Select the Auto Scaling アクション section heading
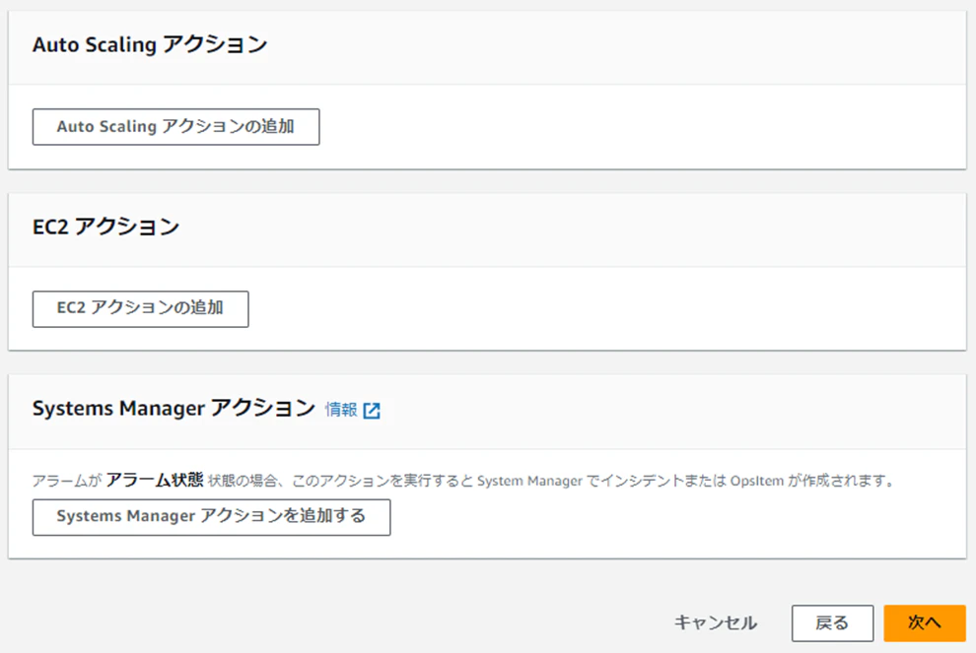The height and width of the screenshot is (653, 976). pos(150,44)
